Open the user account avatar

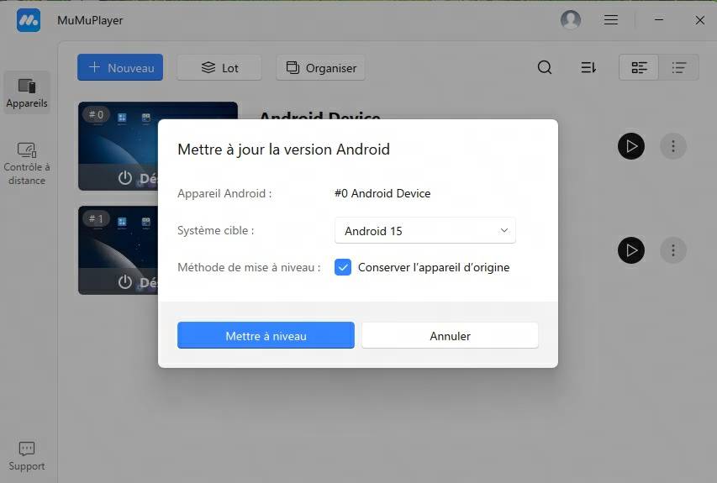coord(570,19)
